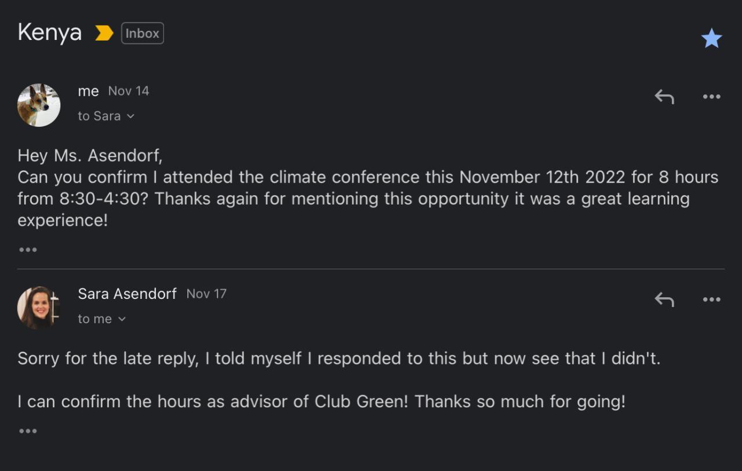Expand recipient details next to "to me"
This screenshot has height=471, width=742.
pyautogui.click(x=122, y=319)
